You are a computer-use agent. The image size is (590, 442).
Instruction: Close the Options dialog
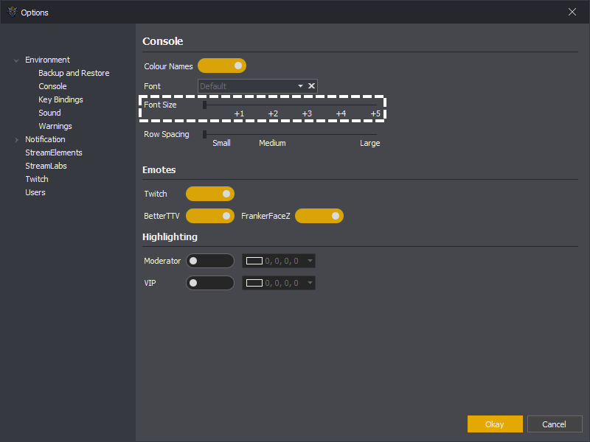click(572, 12)
